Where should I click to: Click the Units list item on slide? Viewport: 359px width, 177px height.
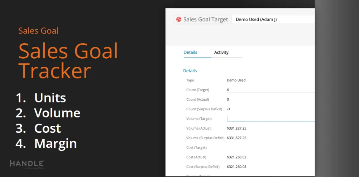[x=50, y=98]
